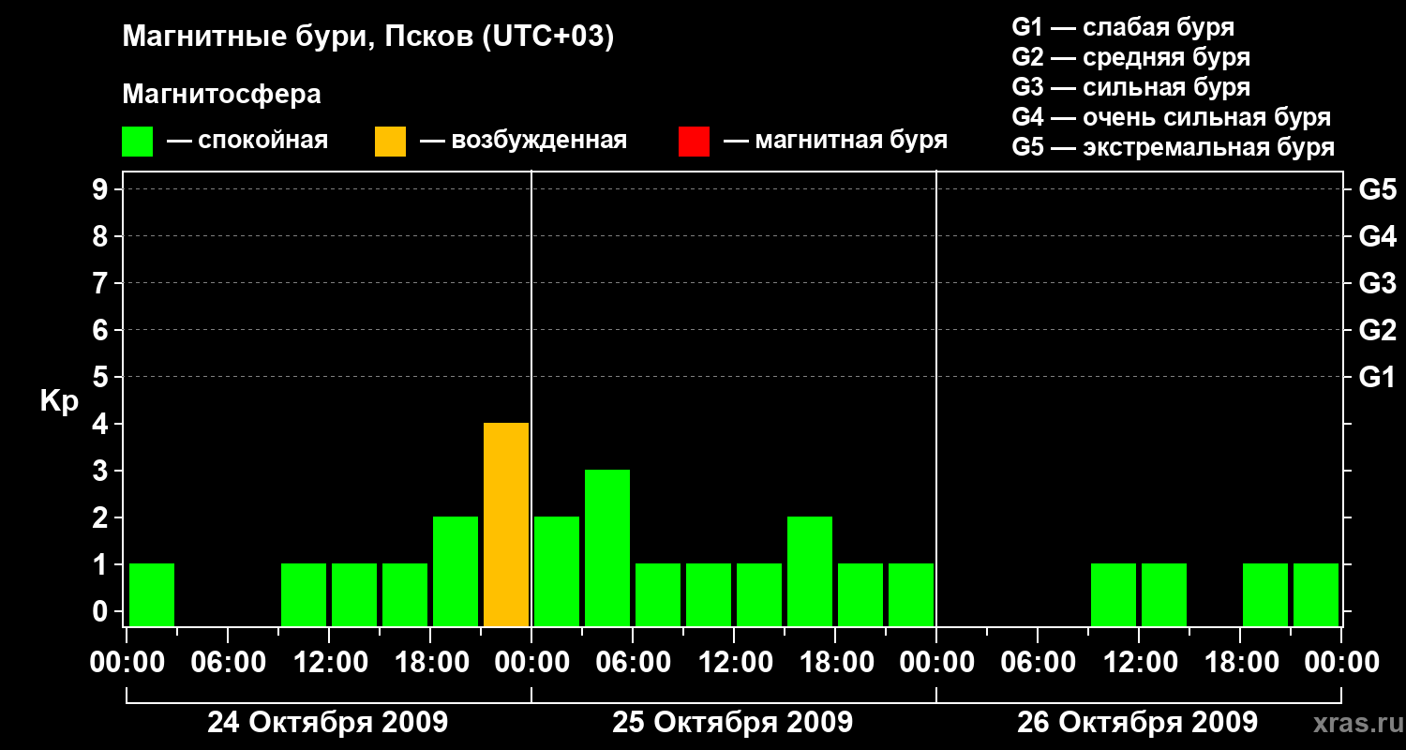Click the orange 'возбужденная' legend square
Image resolution: width=1406 pixels, height=750 pixels.
390,142
